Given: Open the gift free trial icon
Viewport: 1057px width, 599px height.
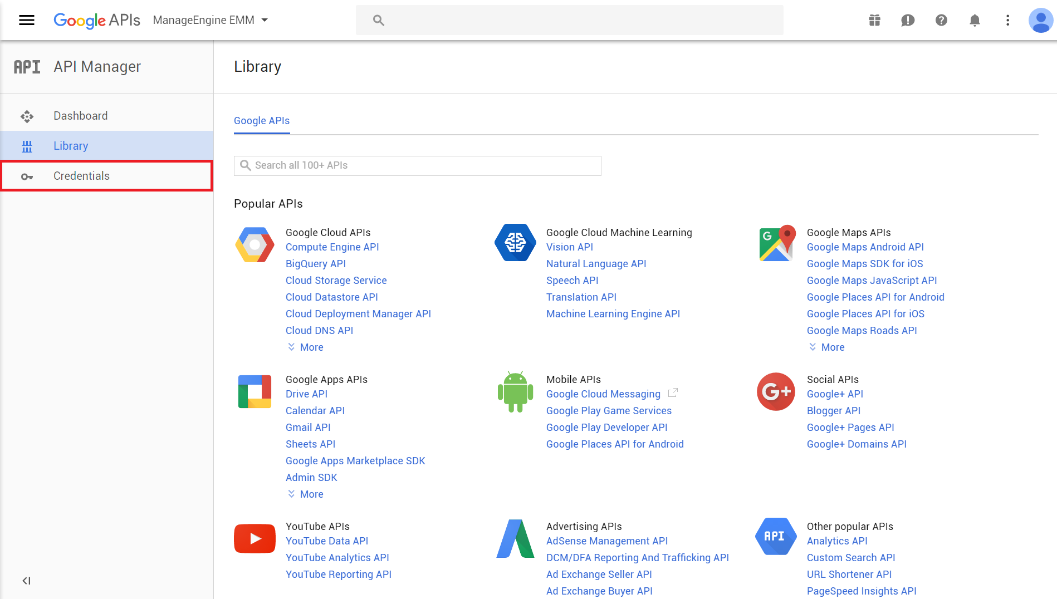Looking at the screenshot, I should click(x=874, y=20).
